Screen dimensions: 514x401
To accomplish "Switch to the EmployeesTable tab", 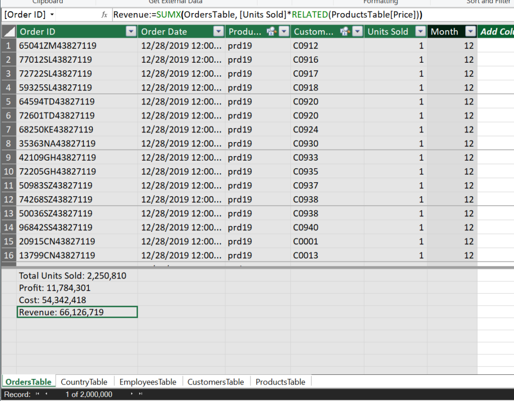I will pos(148,382).
